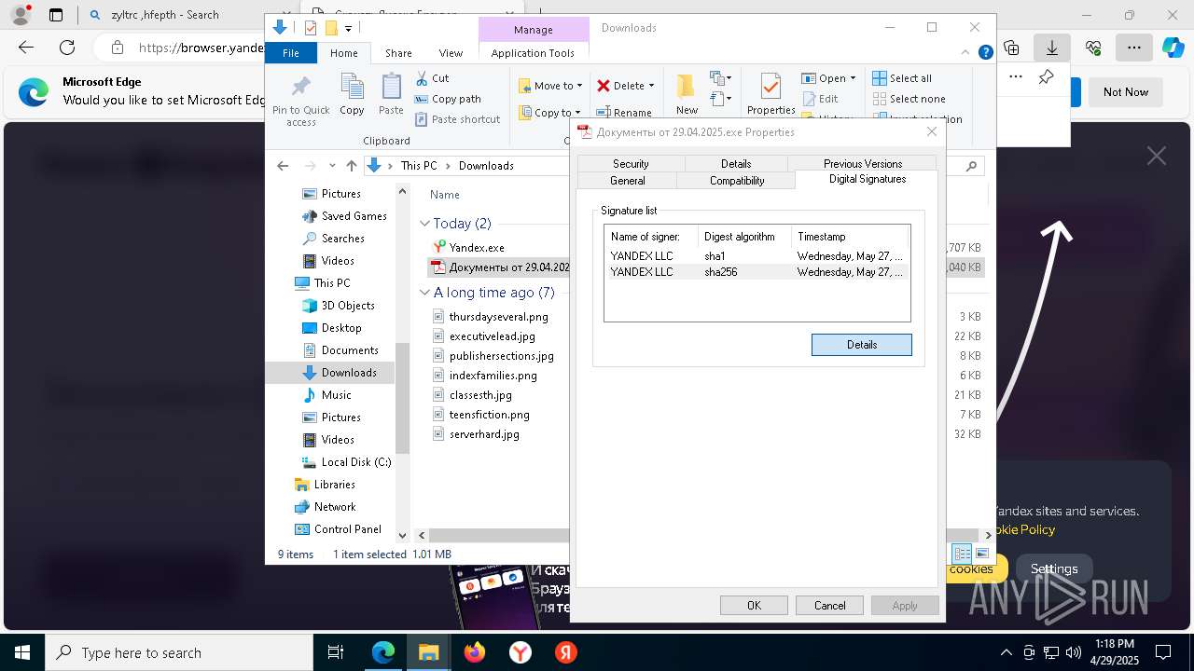Open Yandex Browser from the taskbar
The width and height of the screenshot is (1194, 671).
pyautogui.click(x=521, y=652)
